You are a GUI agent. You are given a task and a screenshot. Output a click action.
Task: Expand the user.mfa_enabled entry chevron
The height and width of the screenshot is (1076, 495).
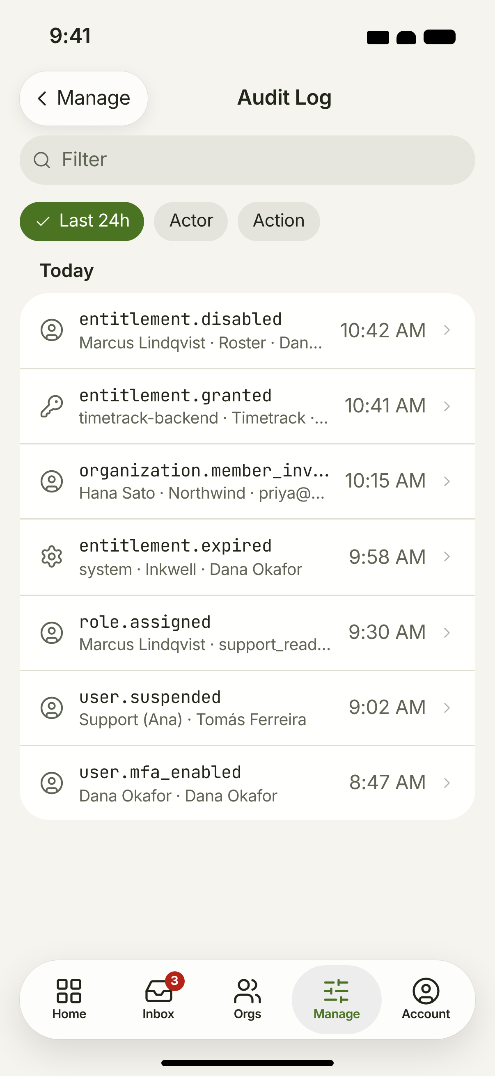447,783
